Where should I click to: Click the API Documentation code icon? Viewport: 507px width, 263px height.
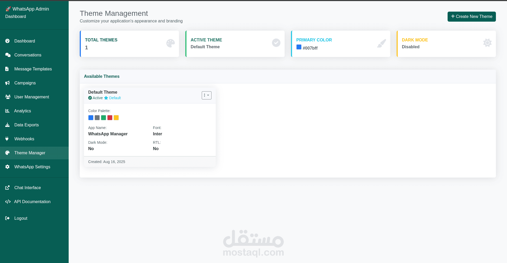pyautogui.click(x=8, y=202)
